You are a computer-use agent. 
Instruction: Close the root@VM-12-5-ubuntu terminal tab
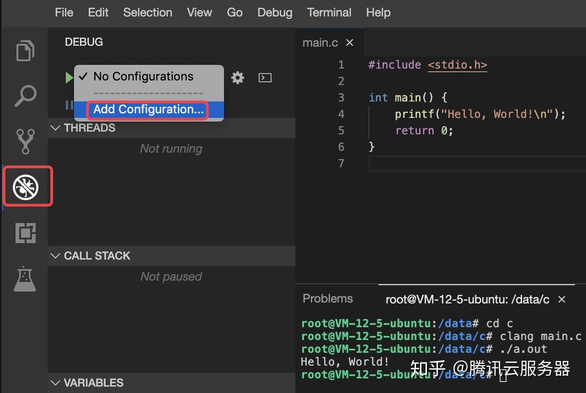point(562,299)
